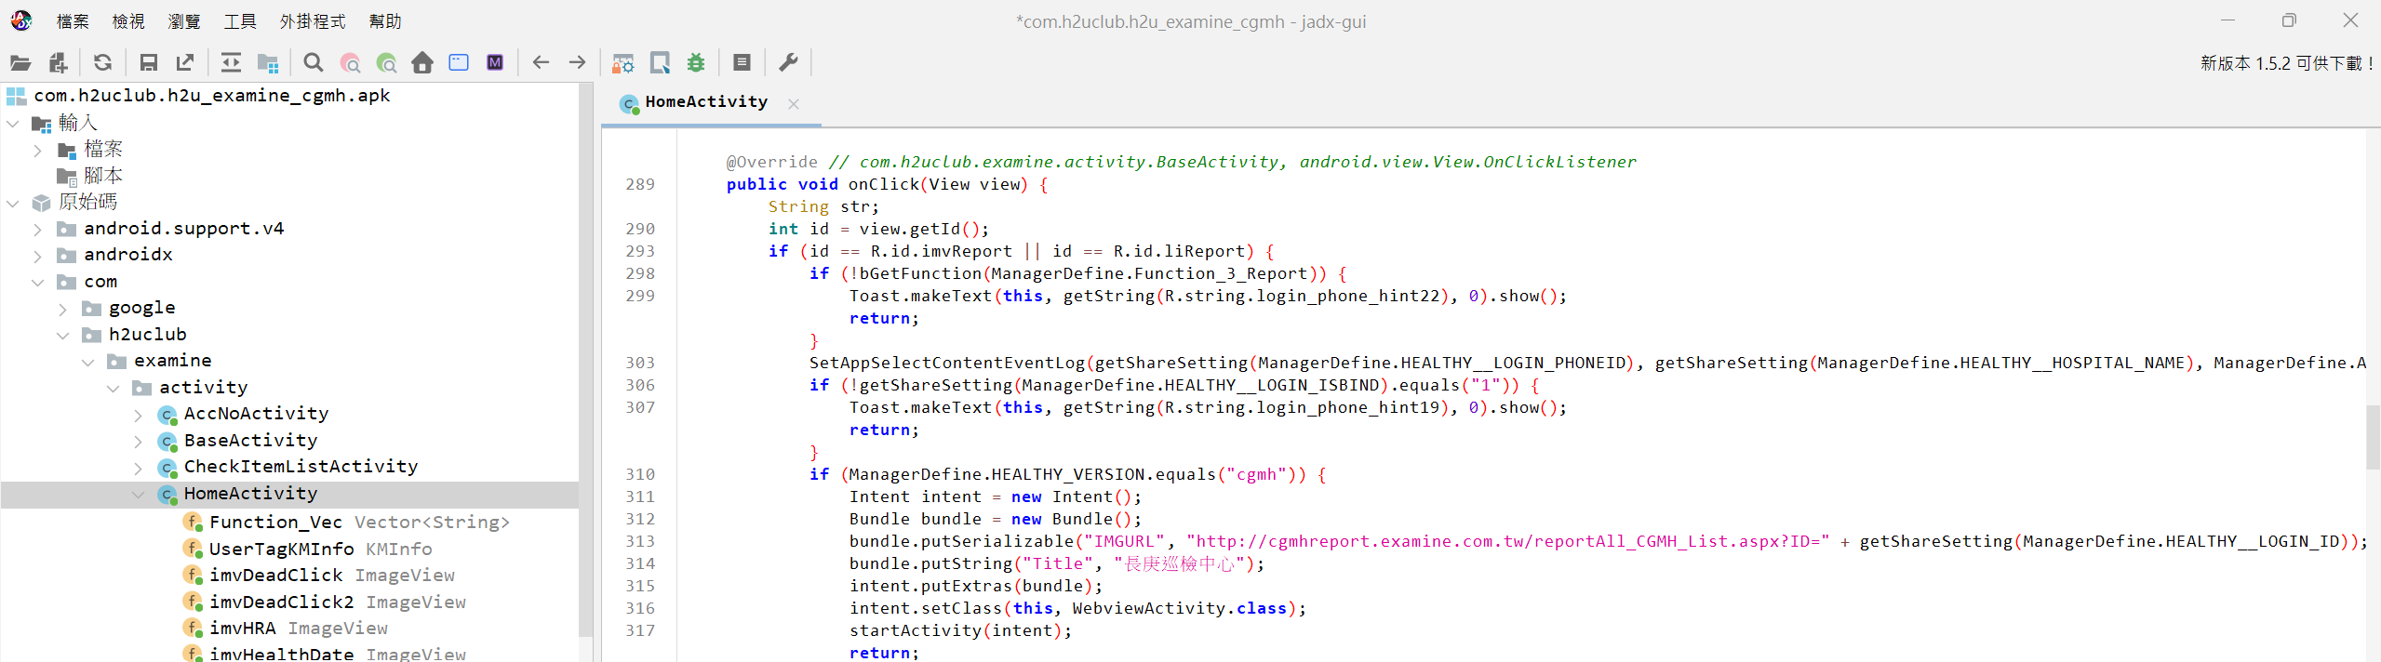Viewport: 2381px width, 662px height.
Task: Select the imvHRA field
Action: coord(298,629)
